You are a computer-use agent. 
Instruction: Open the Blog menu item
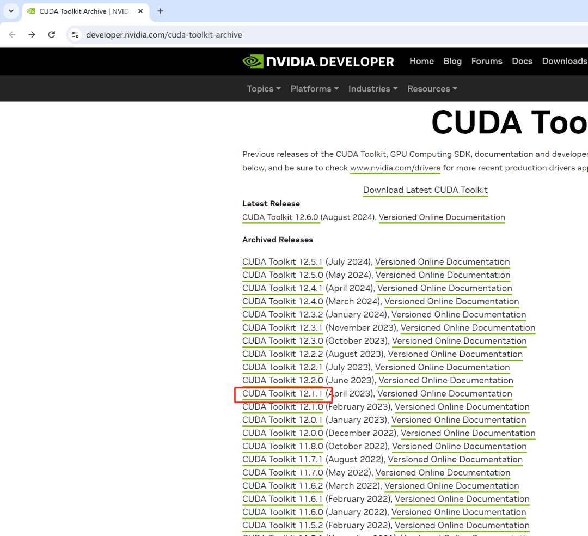pyautogui.click(x=452, y=61)
